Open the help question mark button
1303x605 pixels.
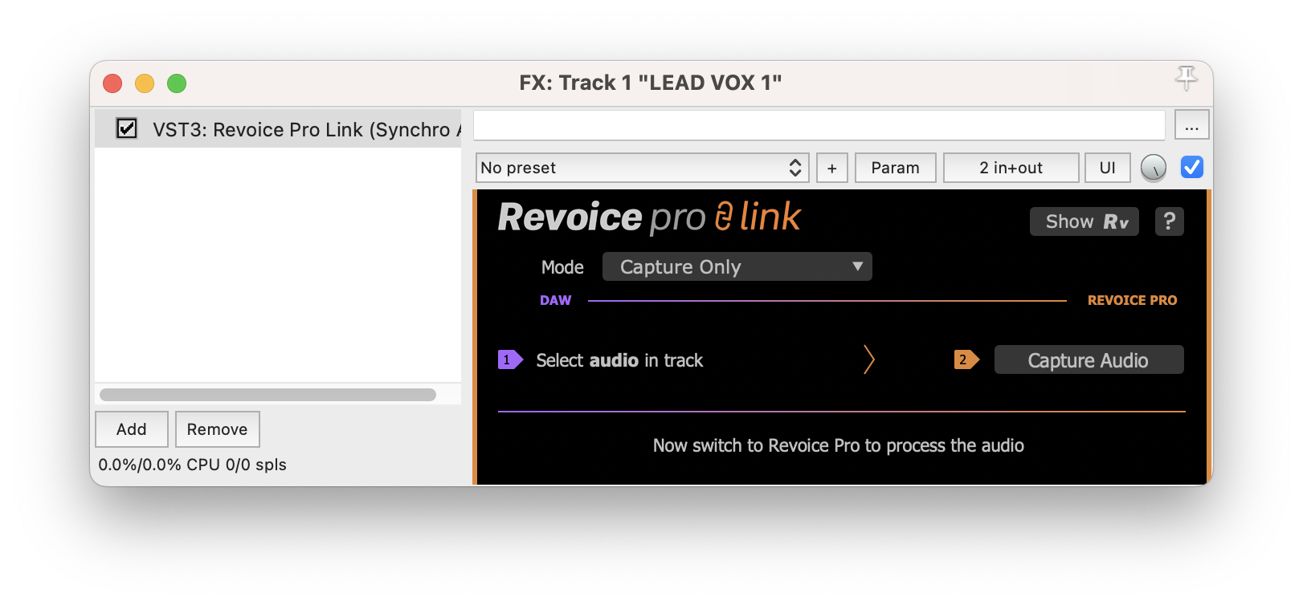(1169, 221)
